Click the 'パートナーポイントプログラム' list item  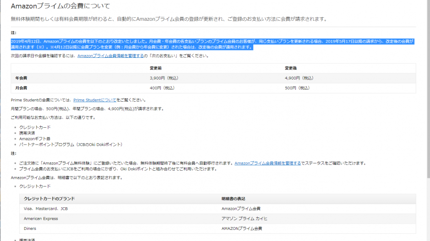71,145
